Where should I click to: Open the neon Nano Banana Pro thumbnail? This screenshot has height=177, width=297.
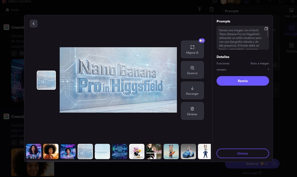click(x=68, y=151)
